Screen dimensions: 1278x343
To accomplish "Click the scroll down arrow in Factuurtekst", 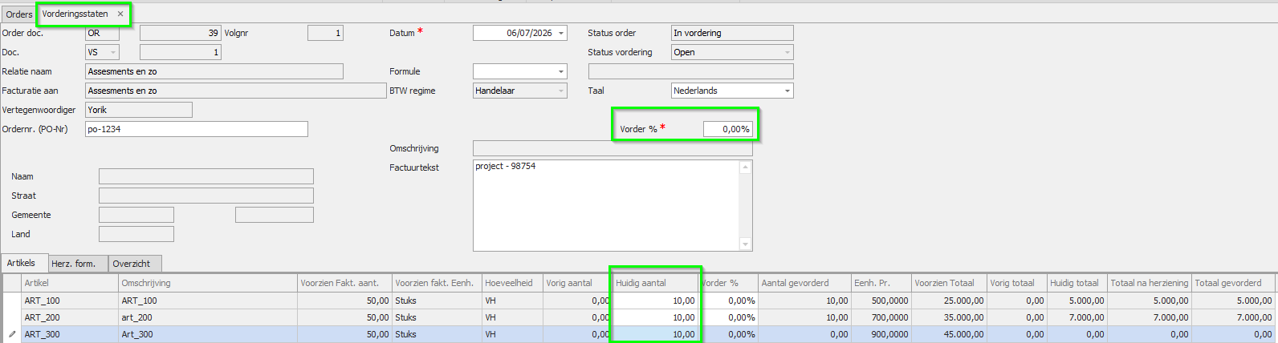I will pos(745,244).
